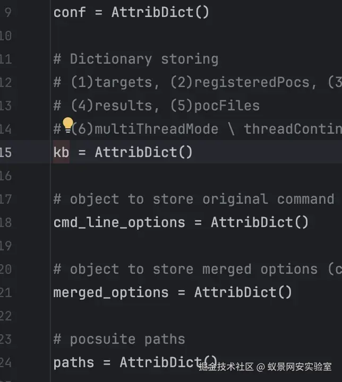Click the paths variable name
The width and height of the screenshot is (342, 382).
click(x=73, y=362)
